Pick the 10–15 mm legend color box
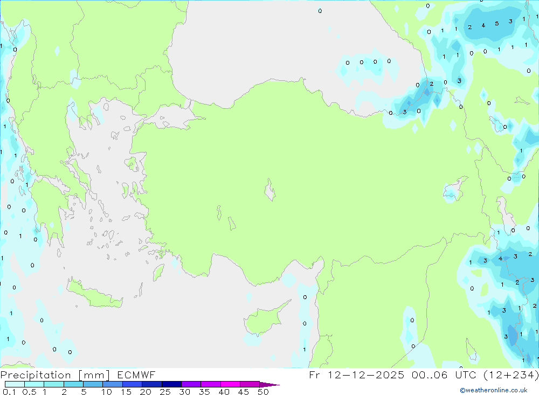This screenshot has height=395, width=539. click(x=113, y=384)
